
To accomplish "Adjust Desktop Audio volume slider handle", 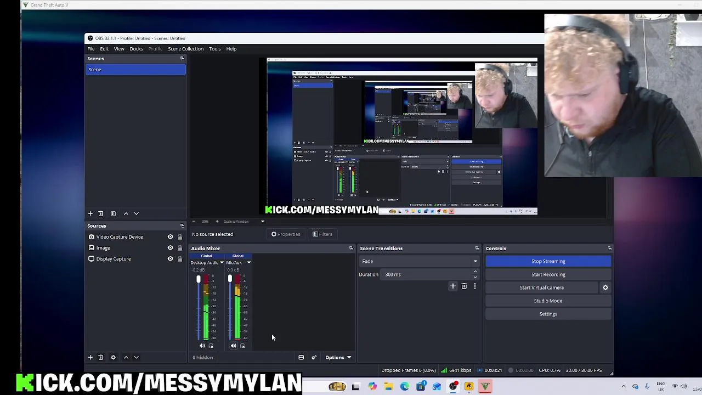I will [199, 279].
